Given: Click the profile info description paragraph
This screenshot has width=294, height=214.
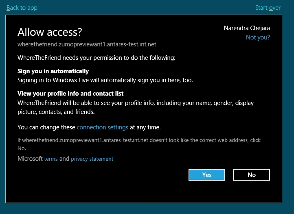Looking at the screenshot, I should click(x=136, y=107).
